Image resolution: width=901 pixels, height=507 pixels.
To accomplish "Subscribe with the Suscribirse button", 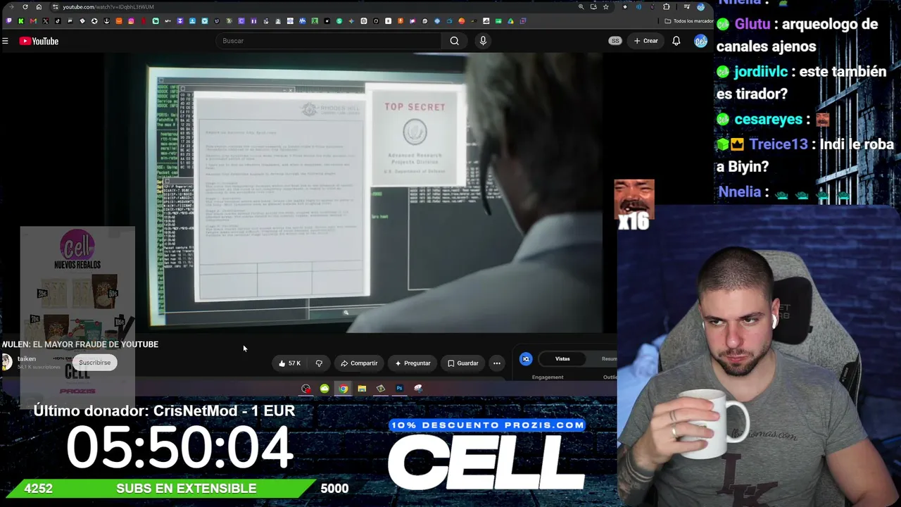I will click(x=95, y=363).
